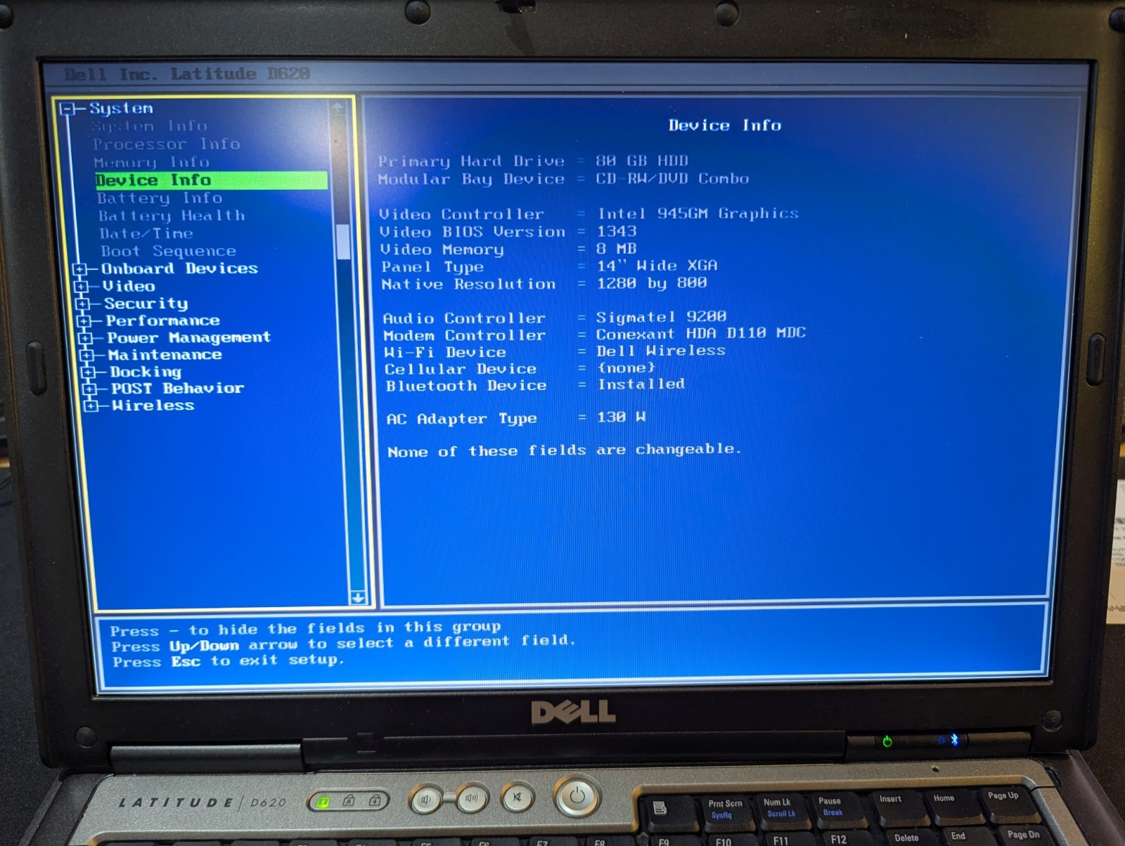Select highlighted Device Info entry

point(211,180)
